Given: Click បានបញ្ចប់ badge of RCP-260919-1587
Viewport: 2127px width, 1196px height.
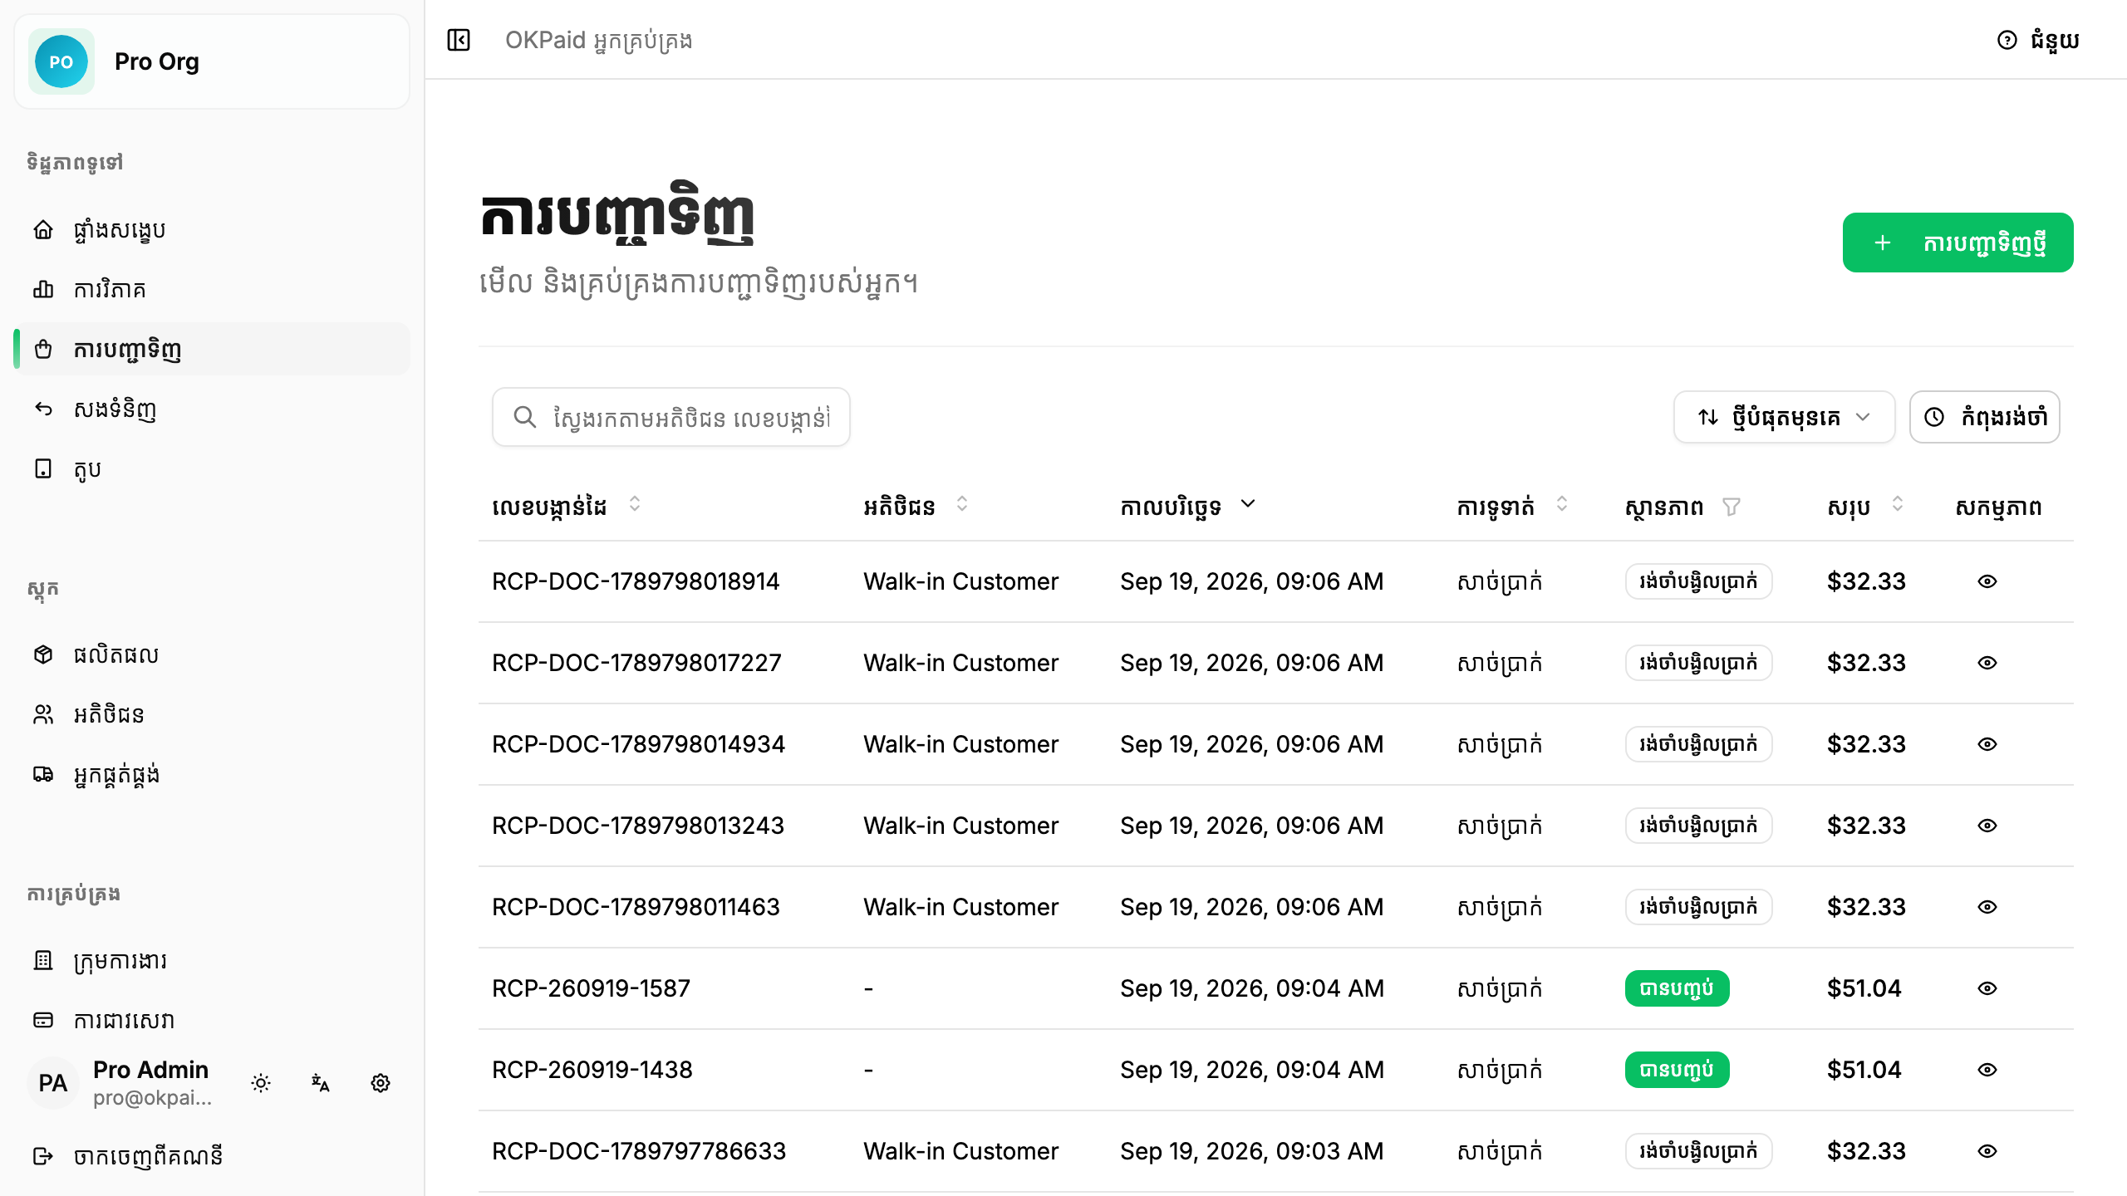Looking at the screenshot, I should [1677, 988].
